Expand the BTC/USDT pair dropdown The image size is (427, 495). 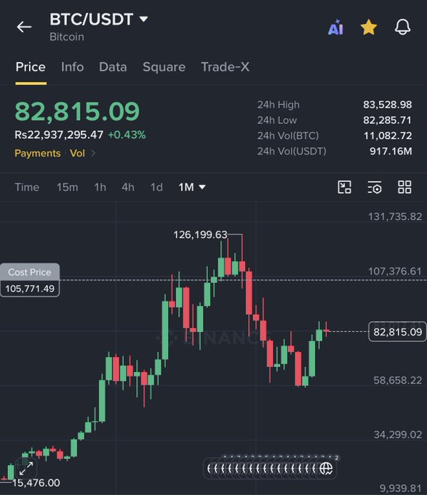pyautogui.click(x=143, y=19)
